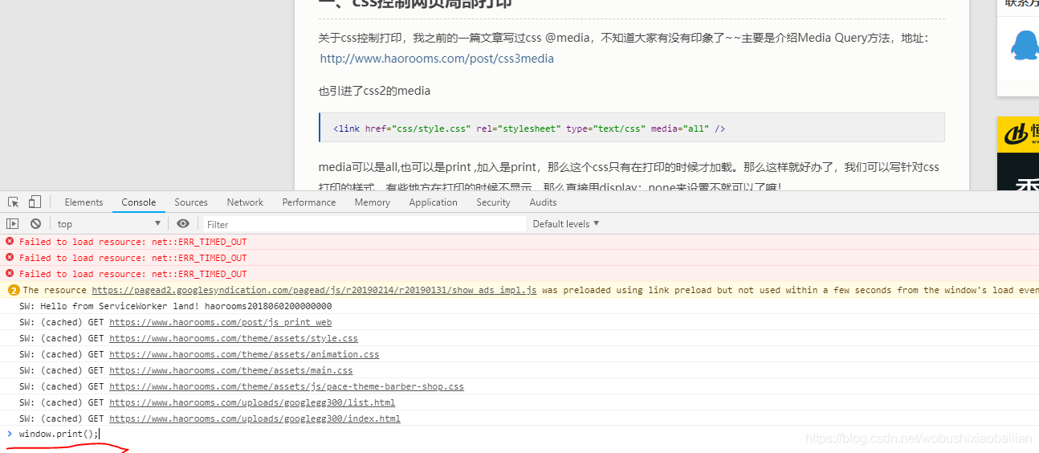Select the Console tab

(x=139, y=202)
